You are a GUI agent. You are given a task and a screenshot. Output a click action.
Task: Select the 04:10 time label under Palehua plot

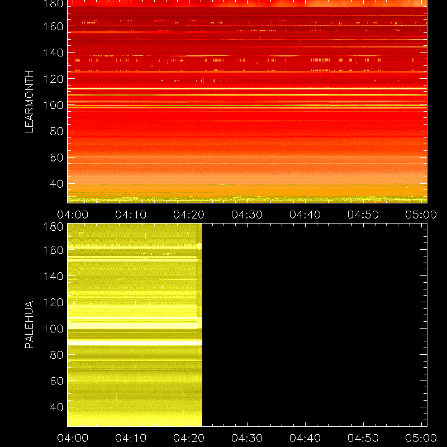click(131, 438)
